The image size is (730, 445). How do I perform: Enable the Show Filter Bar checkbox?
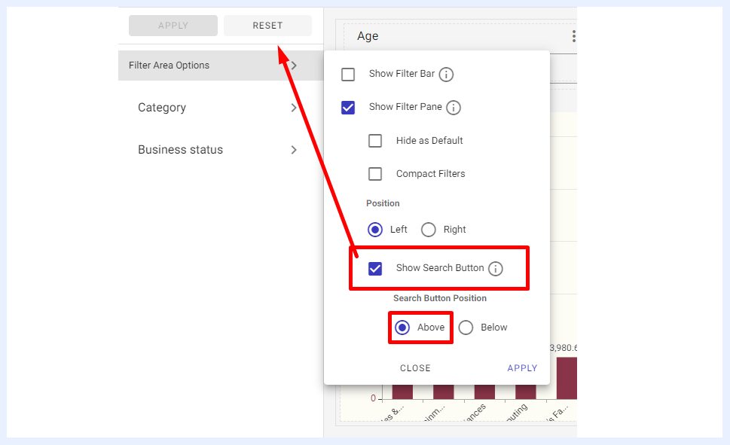pyautogui.click(x=348, y=75)
